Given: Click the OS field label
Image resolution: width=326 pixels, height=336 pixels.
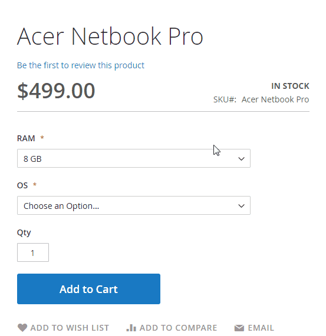Looking at the screenshot, I should click(22, 185).
